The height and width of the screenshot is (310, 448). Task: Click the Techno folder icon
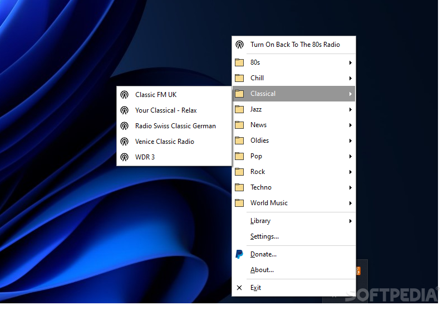[x=239, y=187]
